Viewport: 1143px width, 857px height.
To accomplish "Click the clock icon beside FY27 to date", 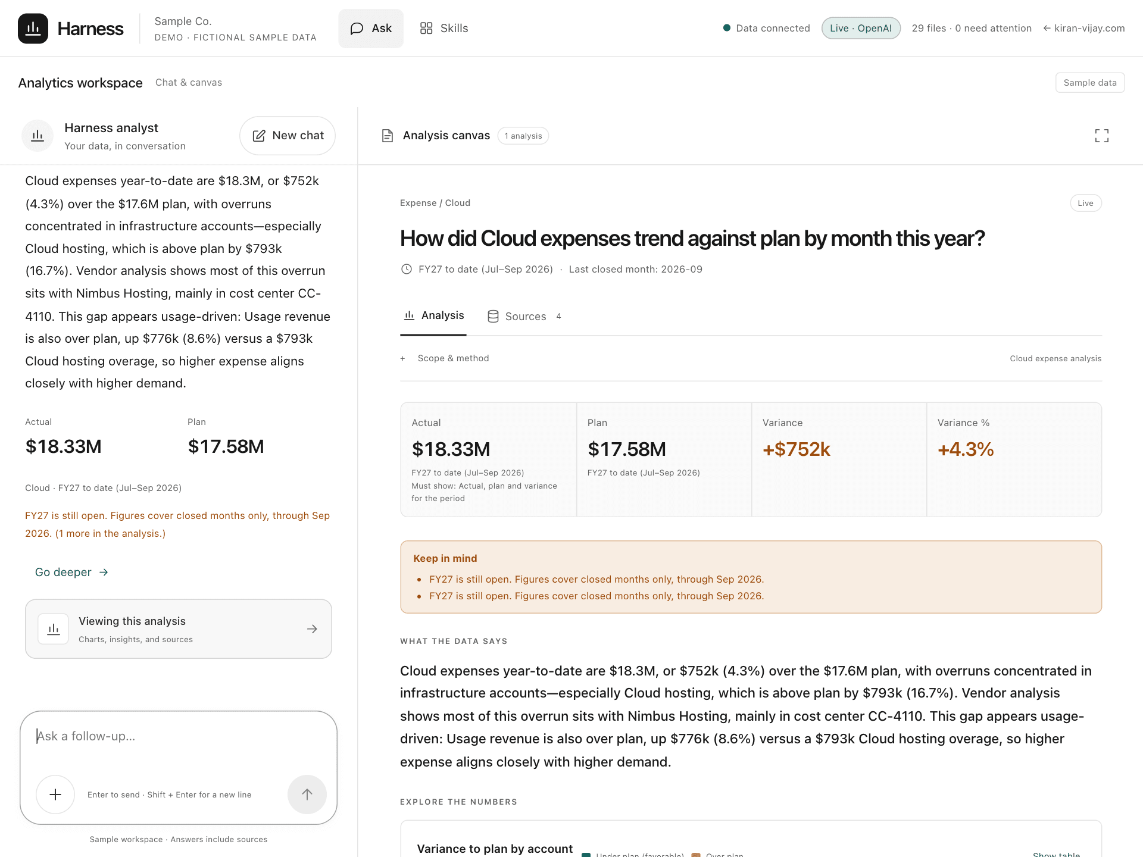I will point(407,269).
